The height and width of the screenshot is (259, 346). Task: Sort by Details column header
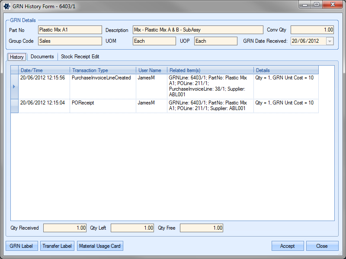[x=286, y=70]
